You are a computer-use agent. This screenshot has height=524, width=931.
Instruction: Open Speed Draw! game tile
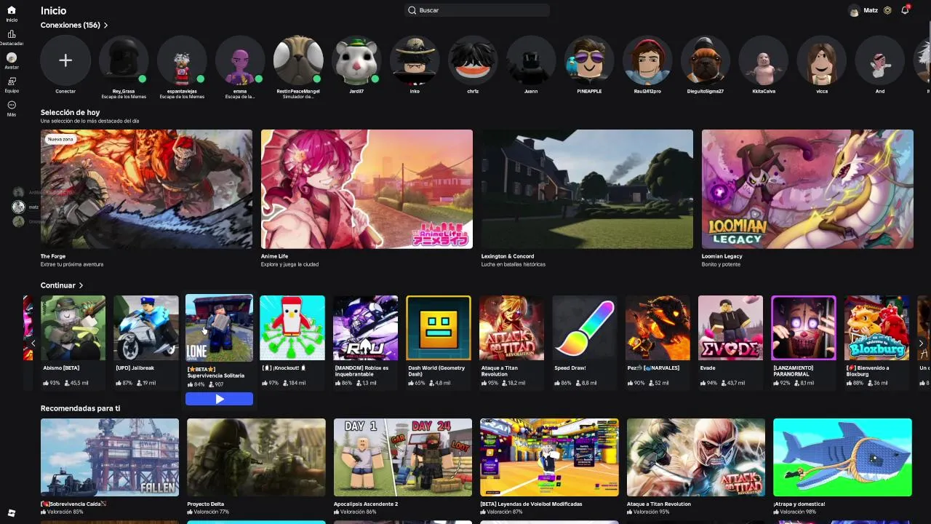click(x=585, y=327)
